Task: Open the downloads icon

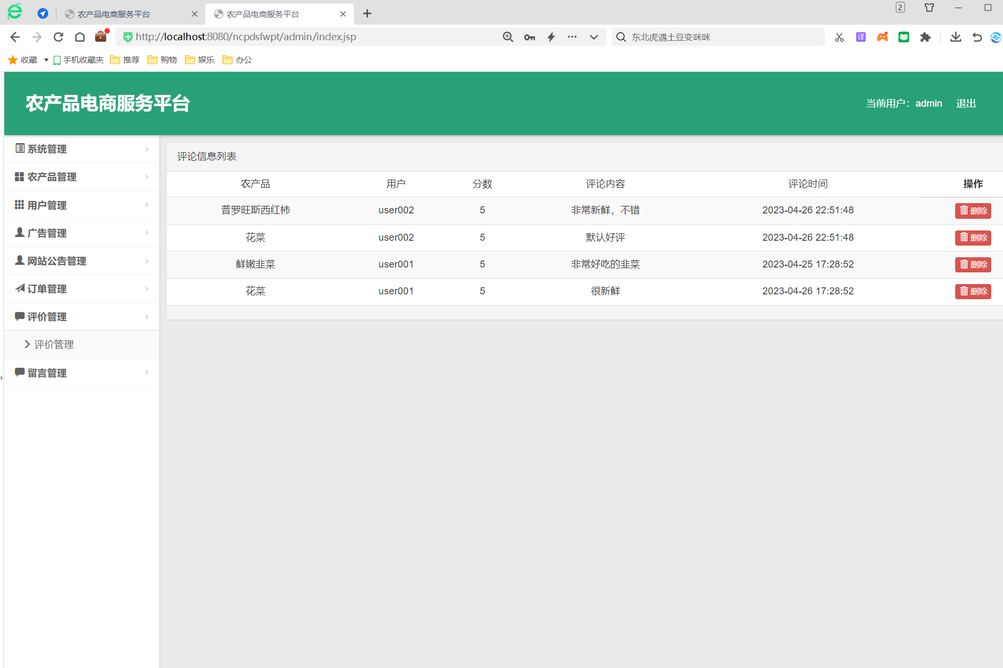Action: (955, 37)
